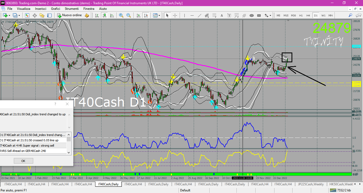Switch to candlestick chart mode
Viewport: 363px width, 193px height.
click(x=104, y=15)
